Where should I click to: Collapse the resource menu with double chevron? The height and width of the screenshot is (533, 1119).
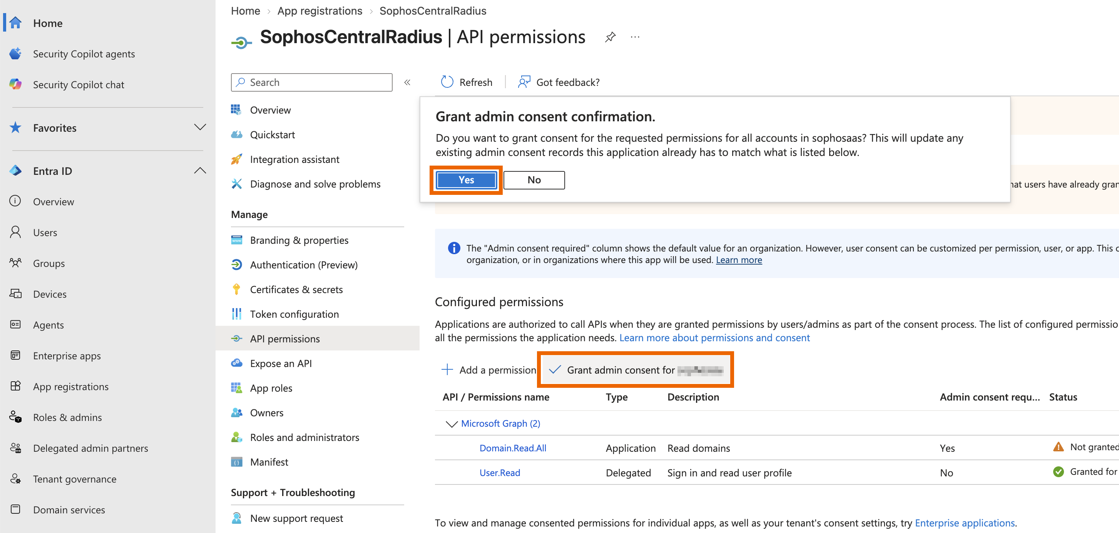408,82
